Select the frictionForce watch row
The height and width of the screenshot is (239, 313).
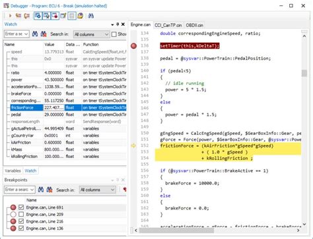[68, 107]
